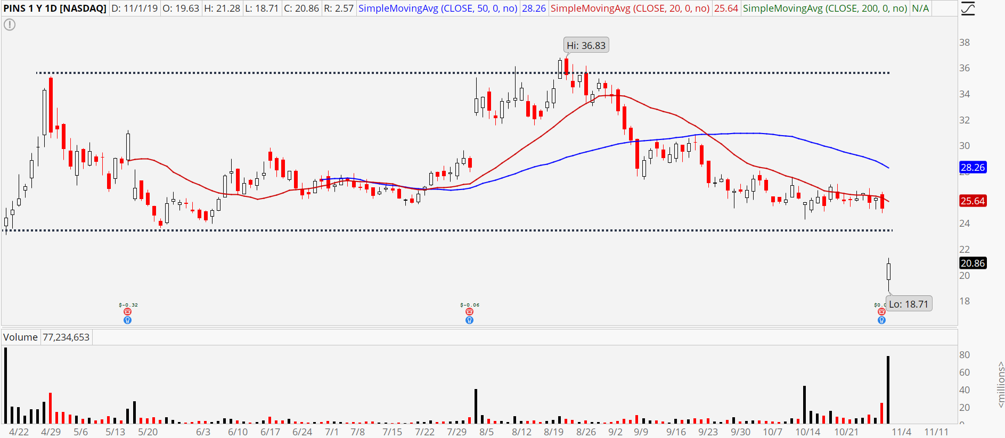Image resolution: width=1005 pixels, height=438 pixels.
Task: Click the 32 level on the price axis
Action: (965, 120)
